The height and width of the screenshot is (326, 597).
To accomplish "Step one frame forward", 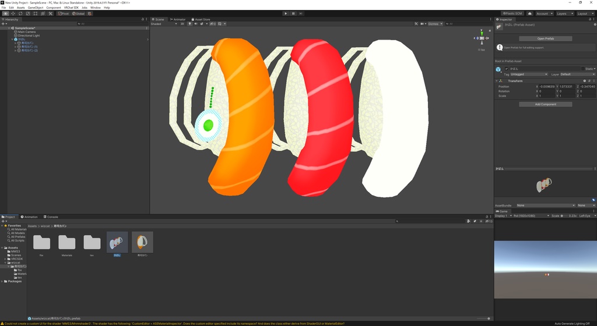I will click(x=301, y=13).
